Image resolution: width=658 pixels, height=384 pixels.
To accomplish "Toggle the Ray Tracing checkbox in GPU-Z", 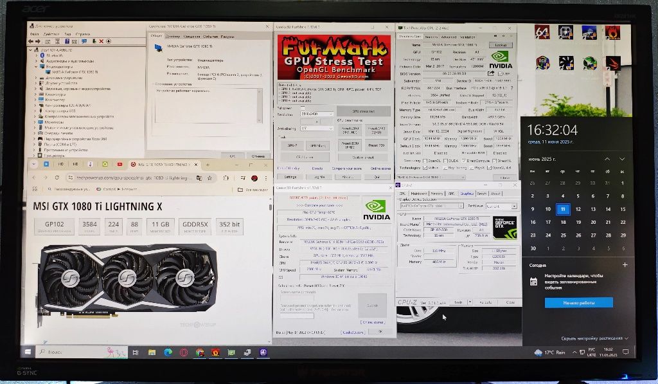I will pyautogui.click(x=445, y=168).
